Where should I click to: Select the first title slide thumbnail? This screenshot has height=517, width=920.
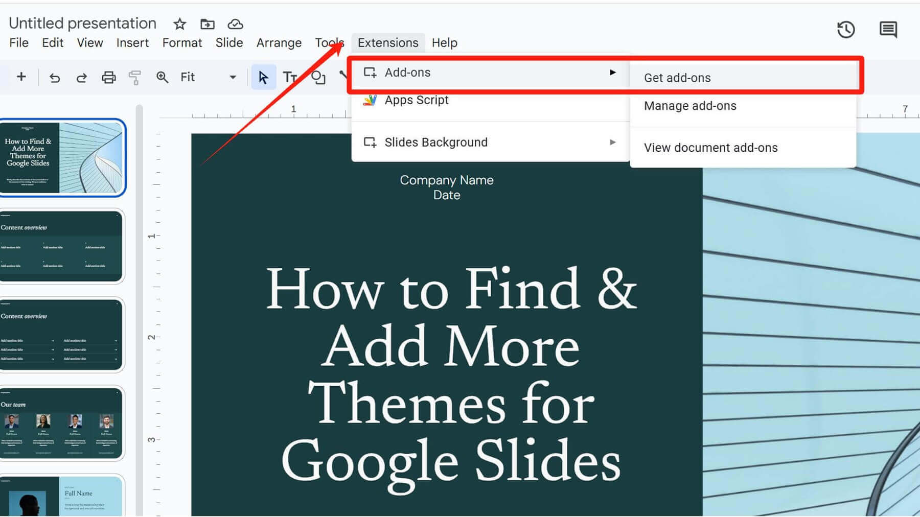62,158
